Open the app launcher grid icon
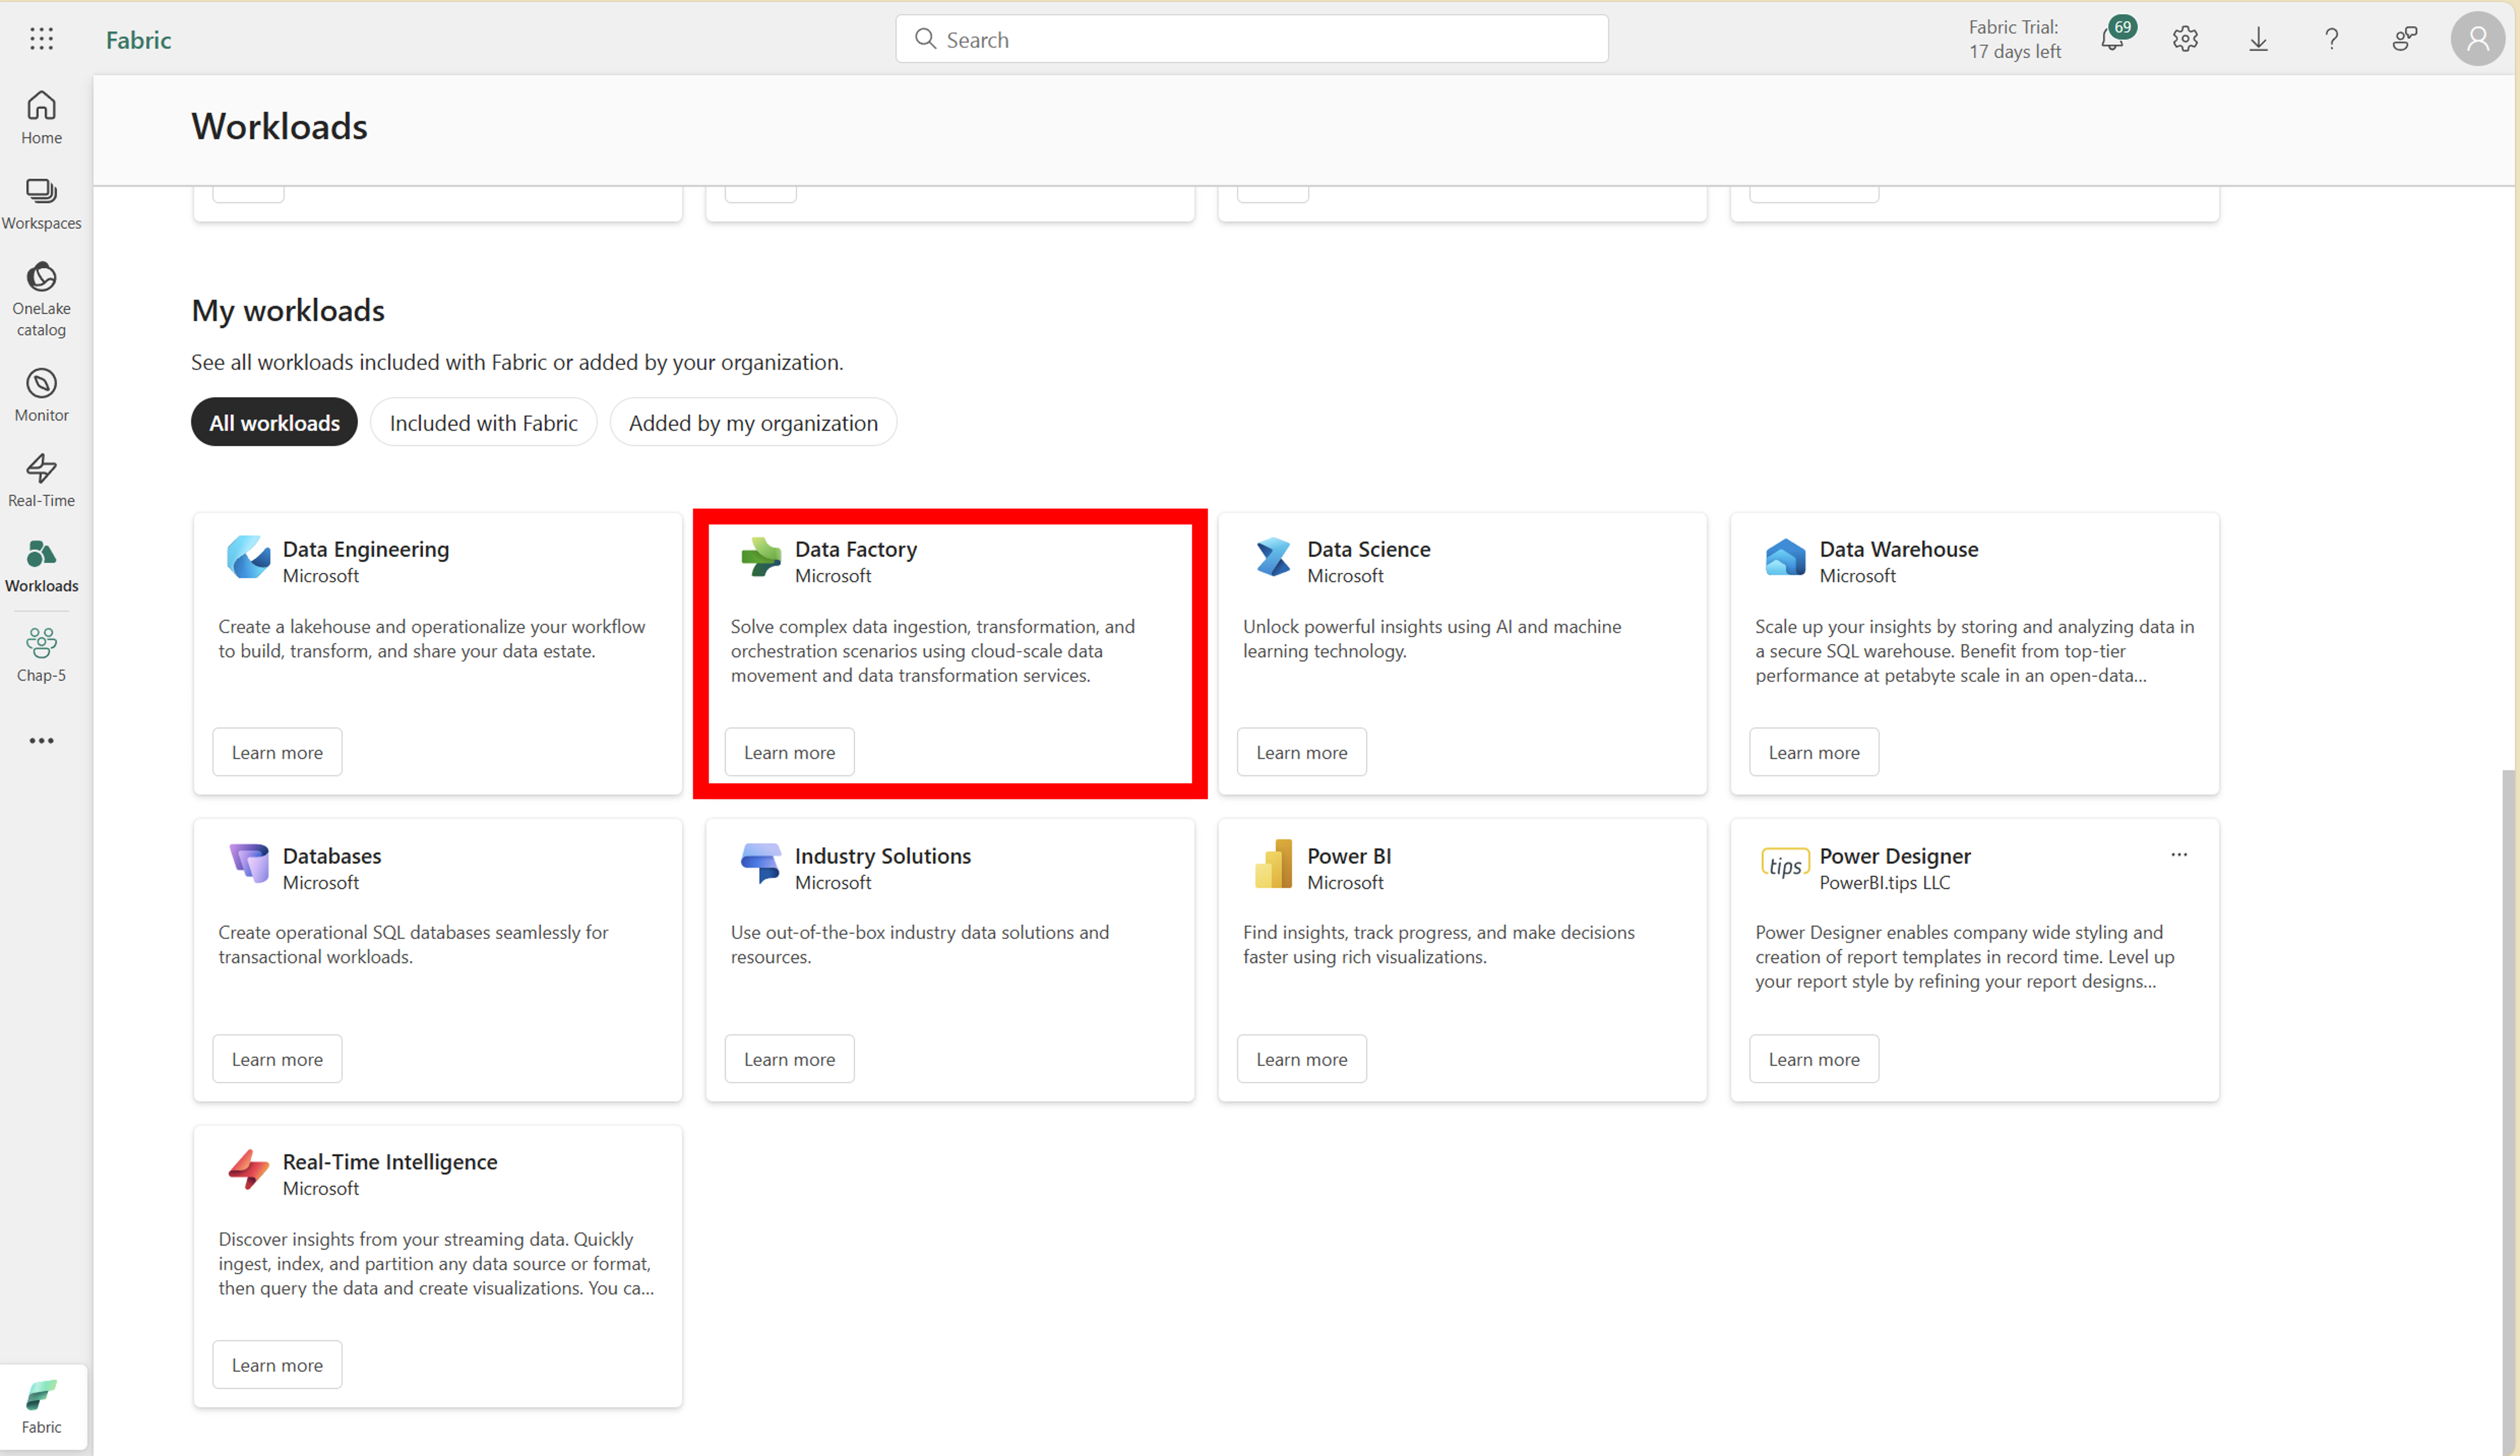Image resolution: width=2520 pixels, height=1456 pixels. coord(41,39)
